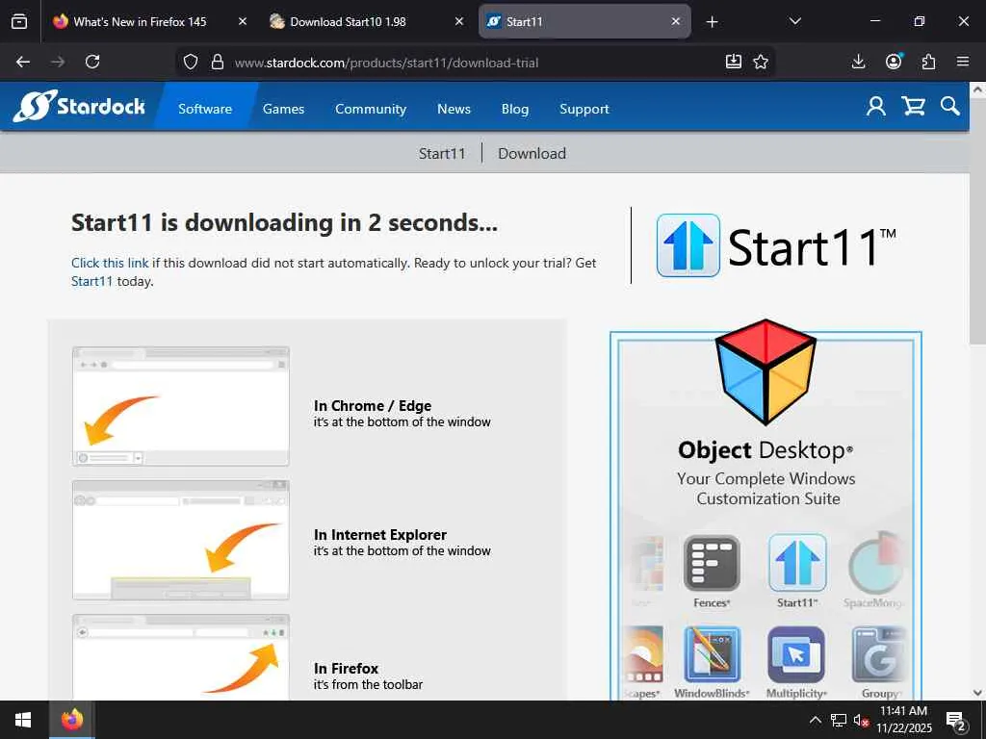Close the Download Start10 tab

click(459, 21)
